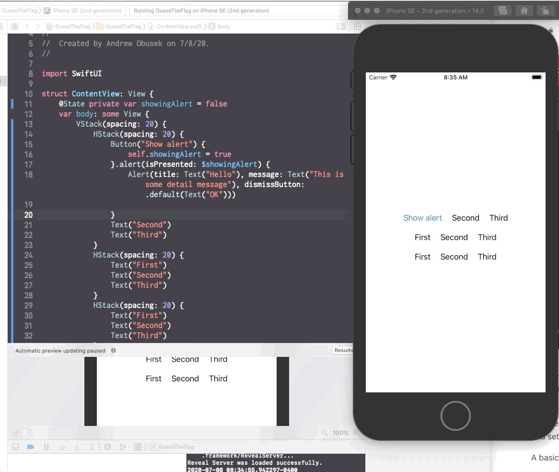Click 'import SwiftUI' code line
The width and height of the screenshot is (559, 472).
click(71, 73)
